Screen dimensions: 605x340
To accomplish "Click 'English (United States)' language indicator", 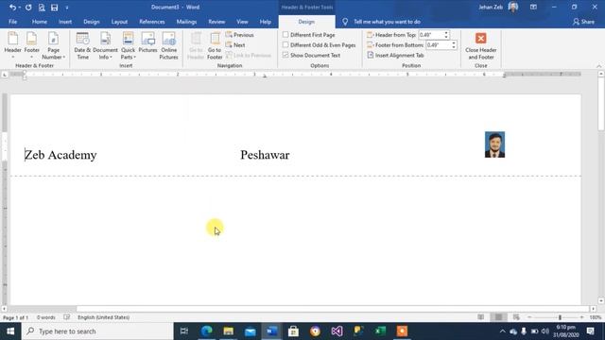I will pos(103,317).
